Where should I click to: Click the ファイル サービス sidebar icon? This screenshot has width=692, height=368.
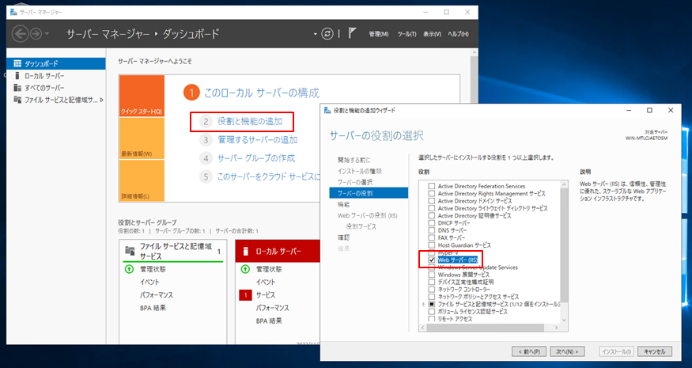(17, 100)
